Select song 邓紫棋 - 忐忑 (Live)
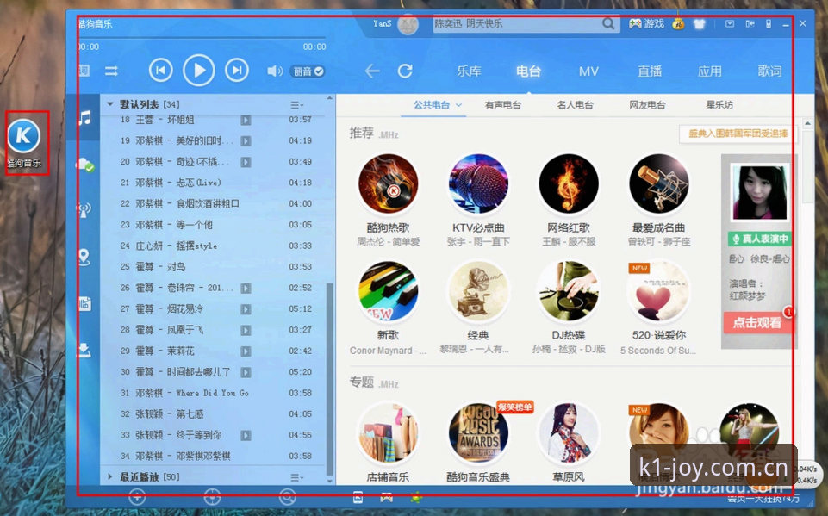Viewport: 828px width, 516px height. coord(216,183)
